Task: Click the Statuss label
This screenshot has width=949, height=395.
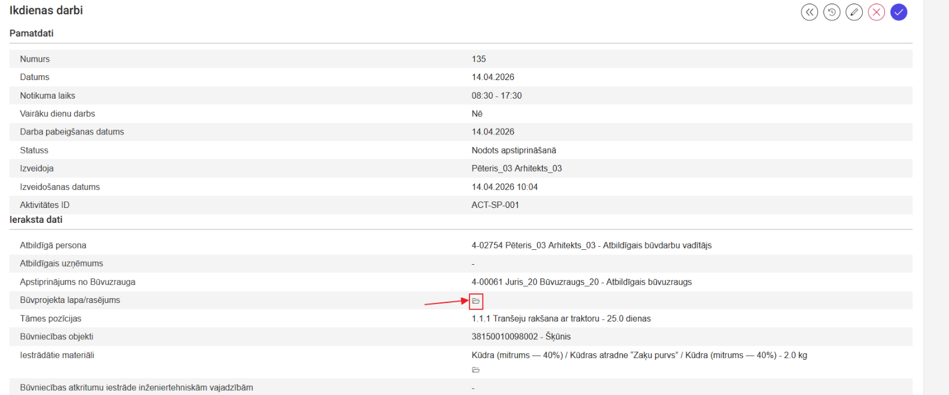Action: click(x=34, y=151)
